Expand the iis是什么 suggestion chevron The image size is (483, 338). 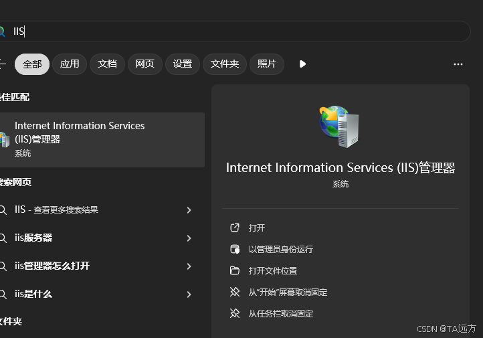(x=189, y=294)
